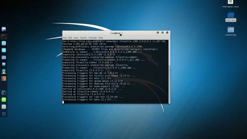This screenshot has width=247, height=139.
Task: Launch the blue W app from the dock
Action: click(4, 43)
